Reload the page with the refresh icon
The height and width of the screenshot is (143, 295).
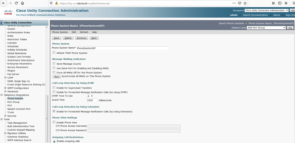(16, 3)
